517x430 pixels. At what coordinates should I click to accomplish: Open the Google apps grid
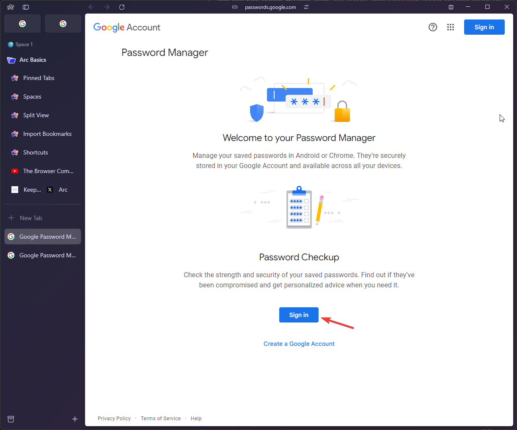click(451, 27)
